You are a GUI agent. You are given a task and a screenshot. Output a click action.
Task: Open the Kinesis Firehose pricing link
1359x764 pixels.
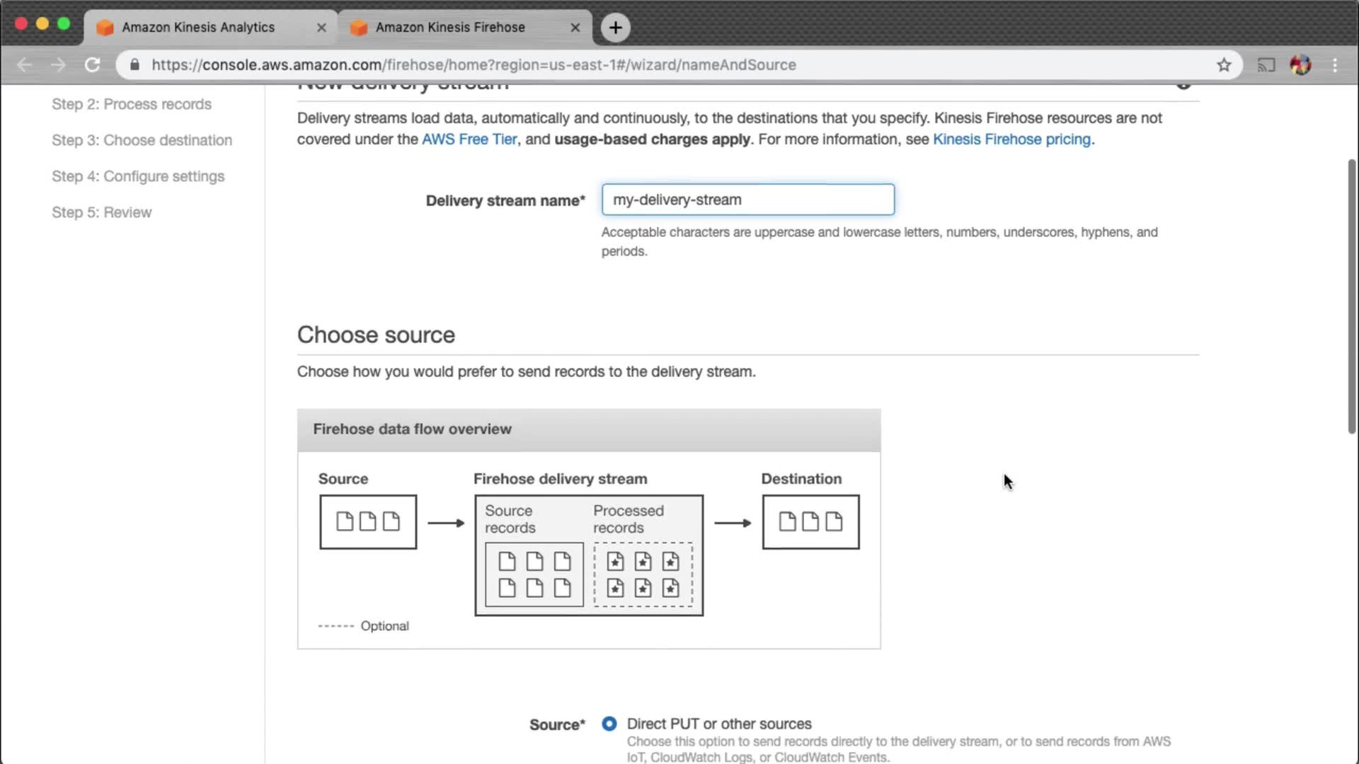coord(1011,139)
